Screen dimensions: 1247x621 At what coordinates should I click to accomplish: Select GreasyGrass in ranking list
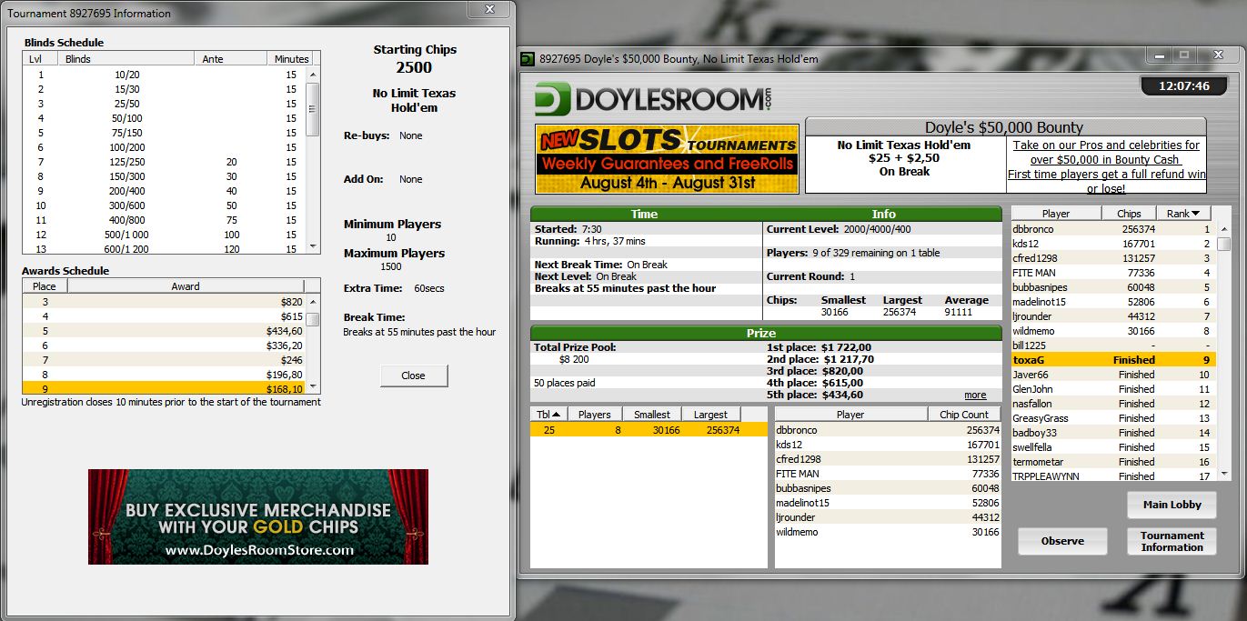pyautogui.click(x=1113, y=418)
